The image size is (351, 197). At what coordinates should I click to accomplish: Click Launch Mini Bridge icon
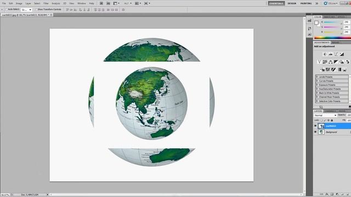click(108, 3)
